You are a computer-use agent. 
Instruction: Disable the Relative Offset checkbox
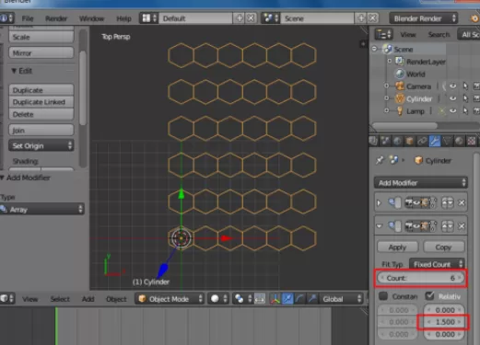click(429, 296)
